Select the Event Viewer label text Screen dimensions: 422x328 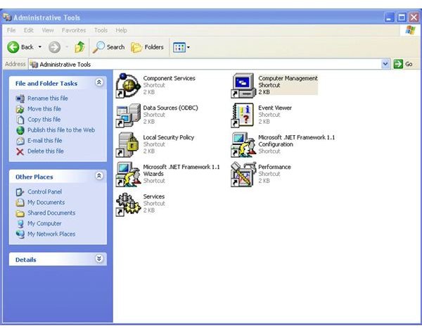point(275,108)
